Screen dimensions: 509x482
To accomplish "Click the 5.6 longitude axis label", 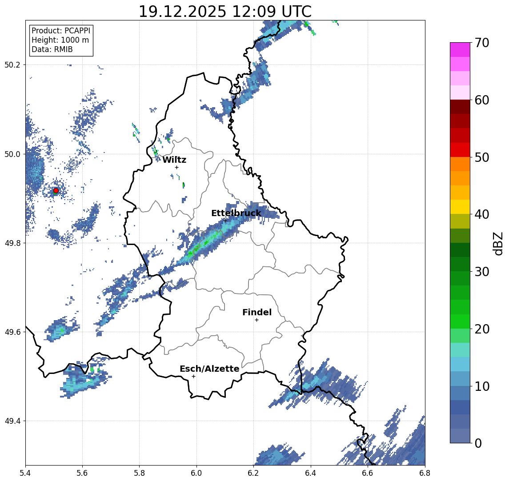I will pos(82,473).
